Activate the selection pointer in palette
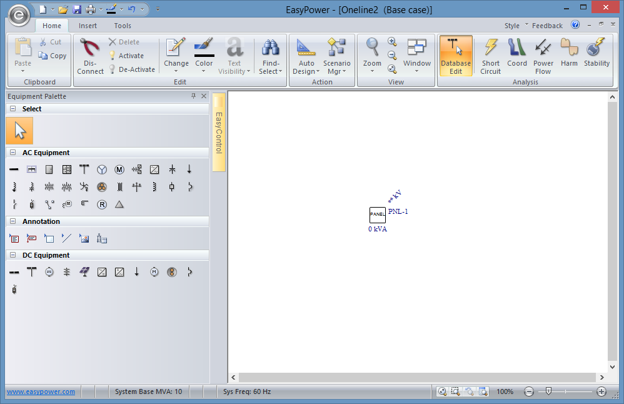The width and height of the screenshot is (624, 404). tap(20, 131)
